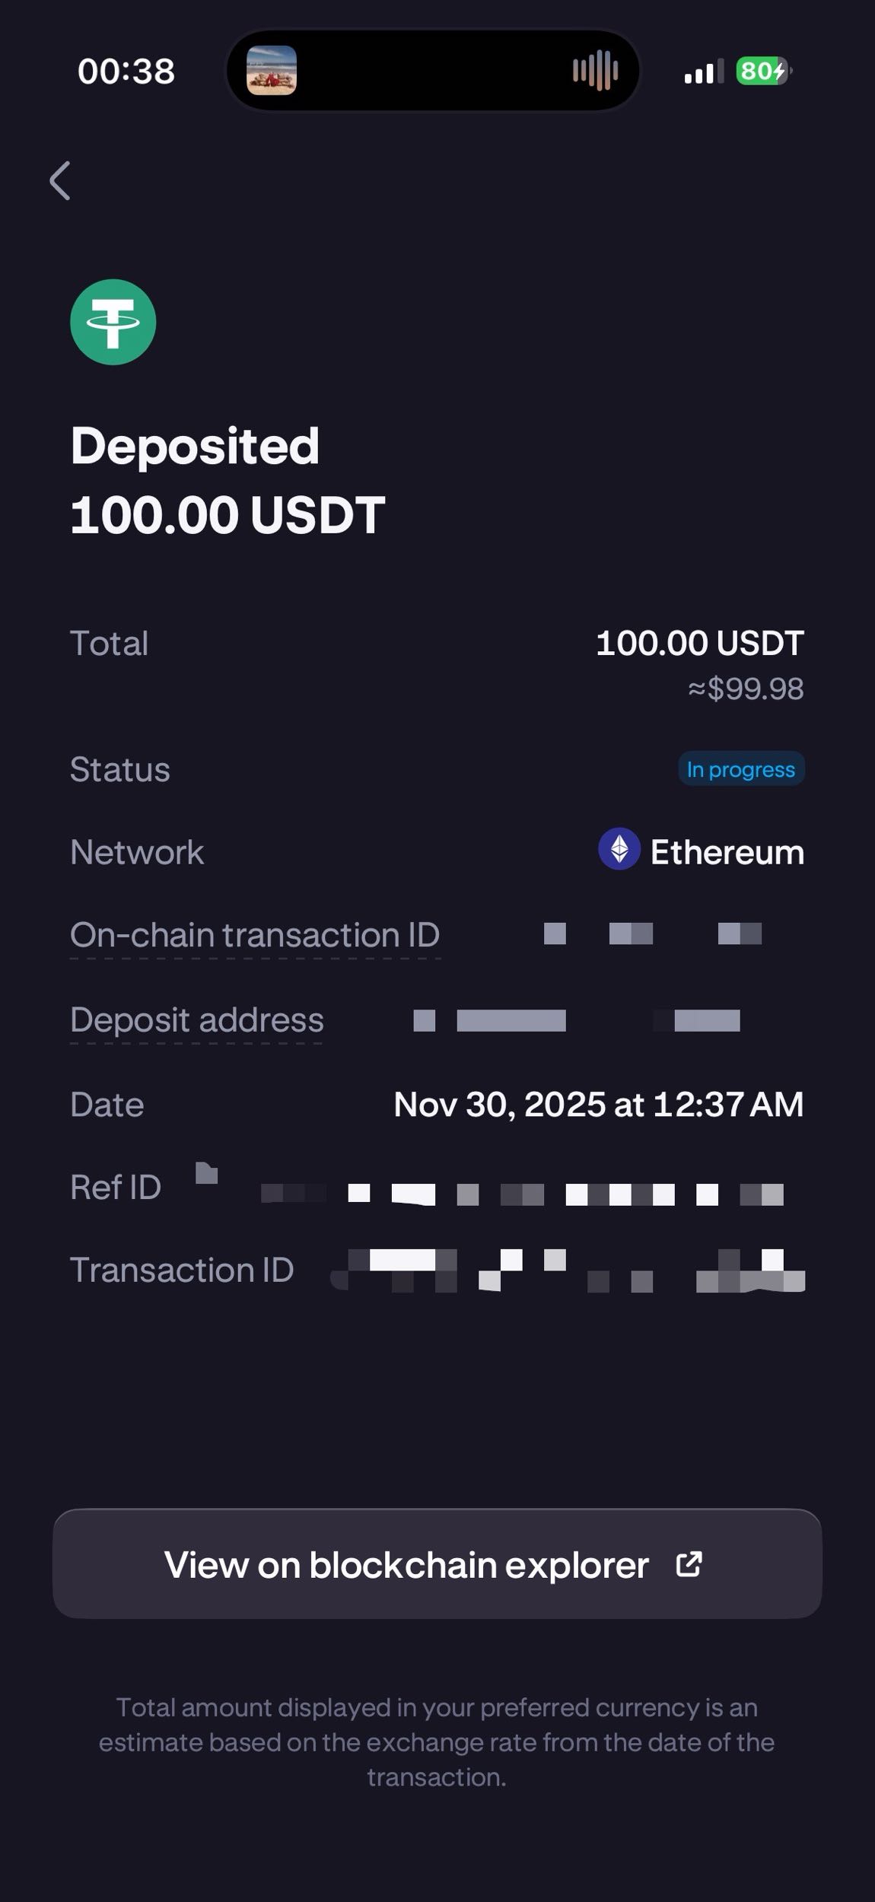Tap the blurred Ref ID value
The width and height of the screenshot is (875, 1902).
pyautogui.click(x=522, y=1194)
